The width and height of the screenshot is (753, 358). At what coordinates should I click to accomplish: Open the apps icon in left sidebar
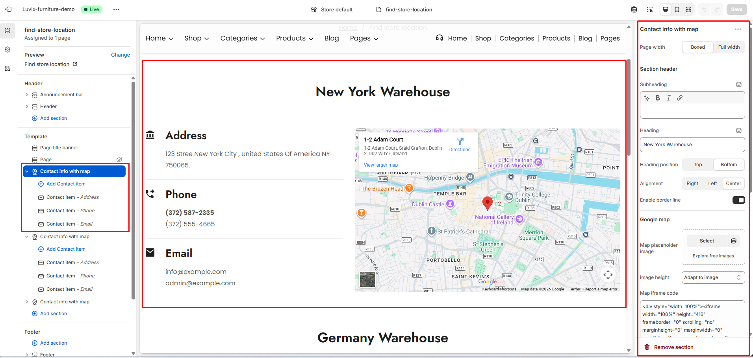pos(7,68)
